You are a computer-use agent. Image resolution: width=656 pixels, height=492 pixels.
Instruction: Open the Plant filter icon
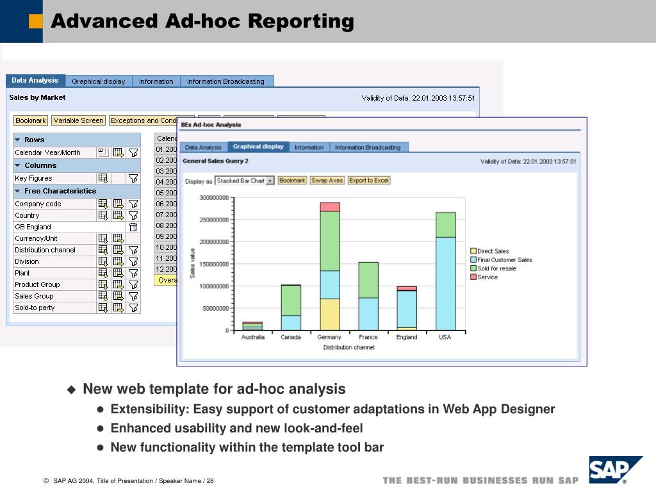coord(133,273)
